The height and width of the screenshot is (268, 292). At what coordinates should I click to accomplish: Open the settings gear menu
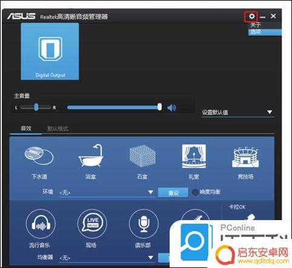point(251,16)
